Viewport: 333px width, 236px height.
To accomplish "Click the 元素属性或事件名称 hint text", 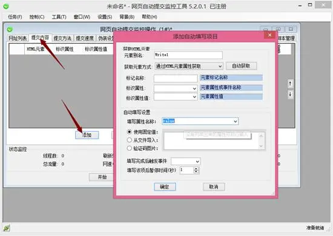I will (x=221, y=87).
